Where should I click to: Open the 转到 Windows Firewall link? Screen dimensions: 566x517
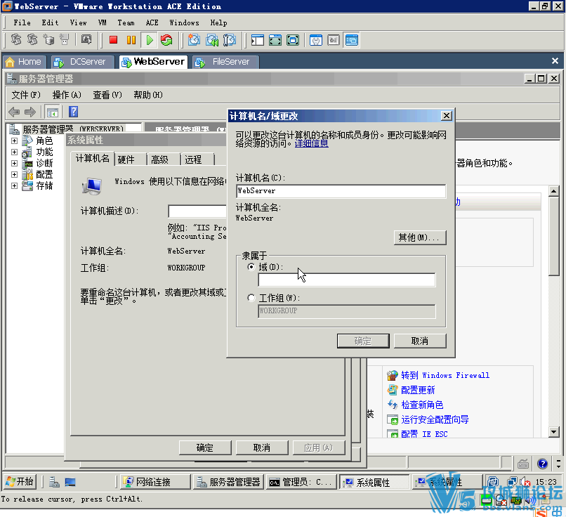tap(445, 375)
